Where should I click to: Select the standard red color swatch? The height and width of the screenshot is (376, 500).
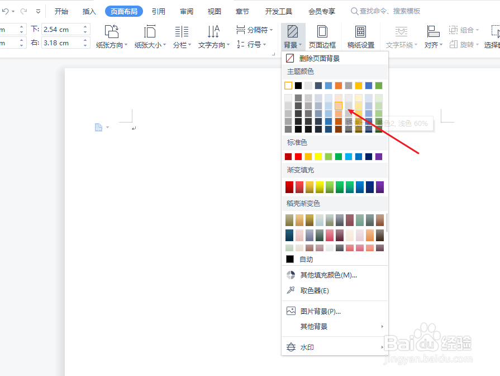click(298, 157)
